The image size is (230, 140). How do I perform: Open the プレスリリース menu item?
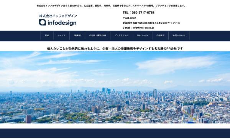pos(122,36)
